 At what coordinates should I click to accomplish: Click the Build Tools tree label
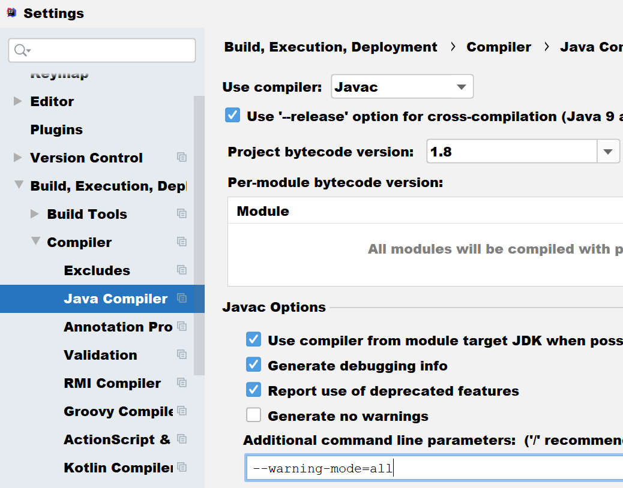tap(87, 214)
